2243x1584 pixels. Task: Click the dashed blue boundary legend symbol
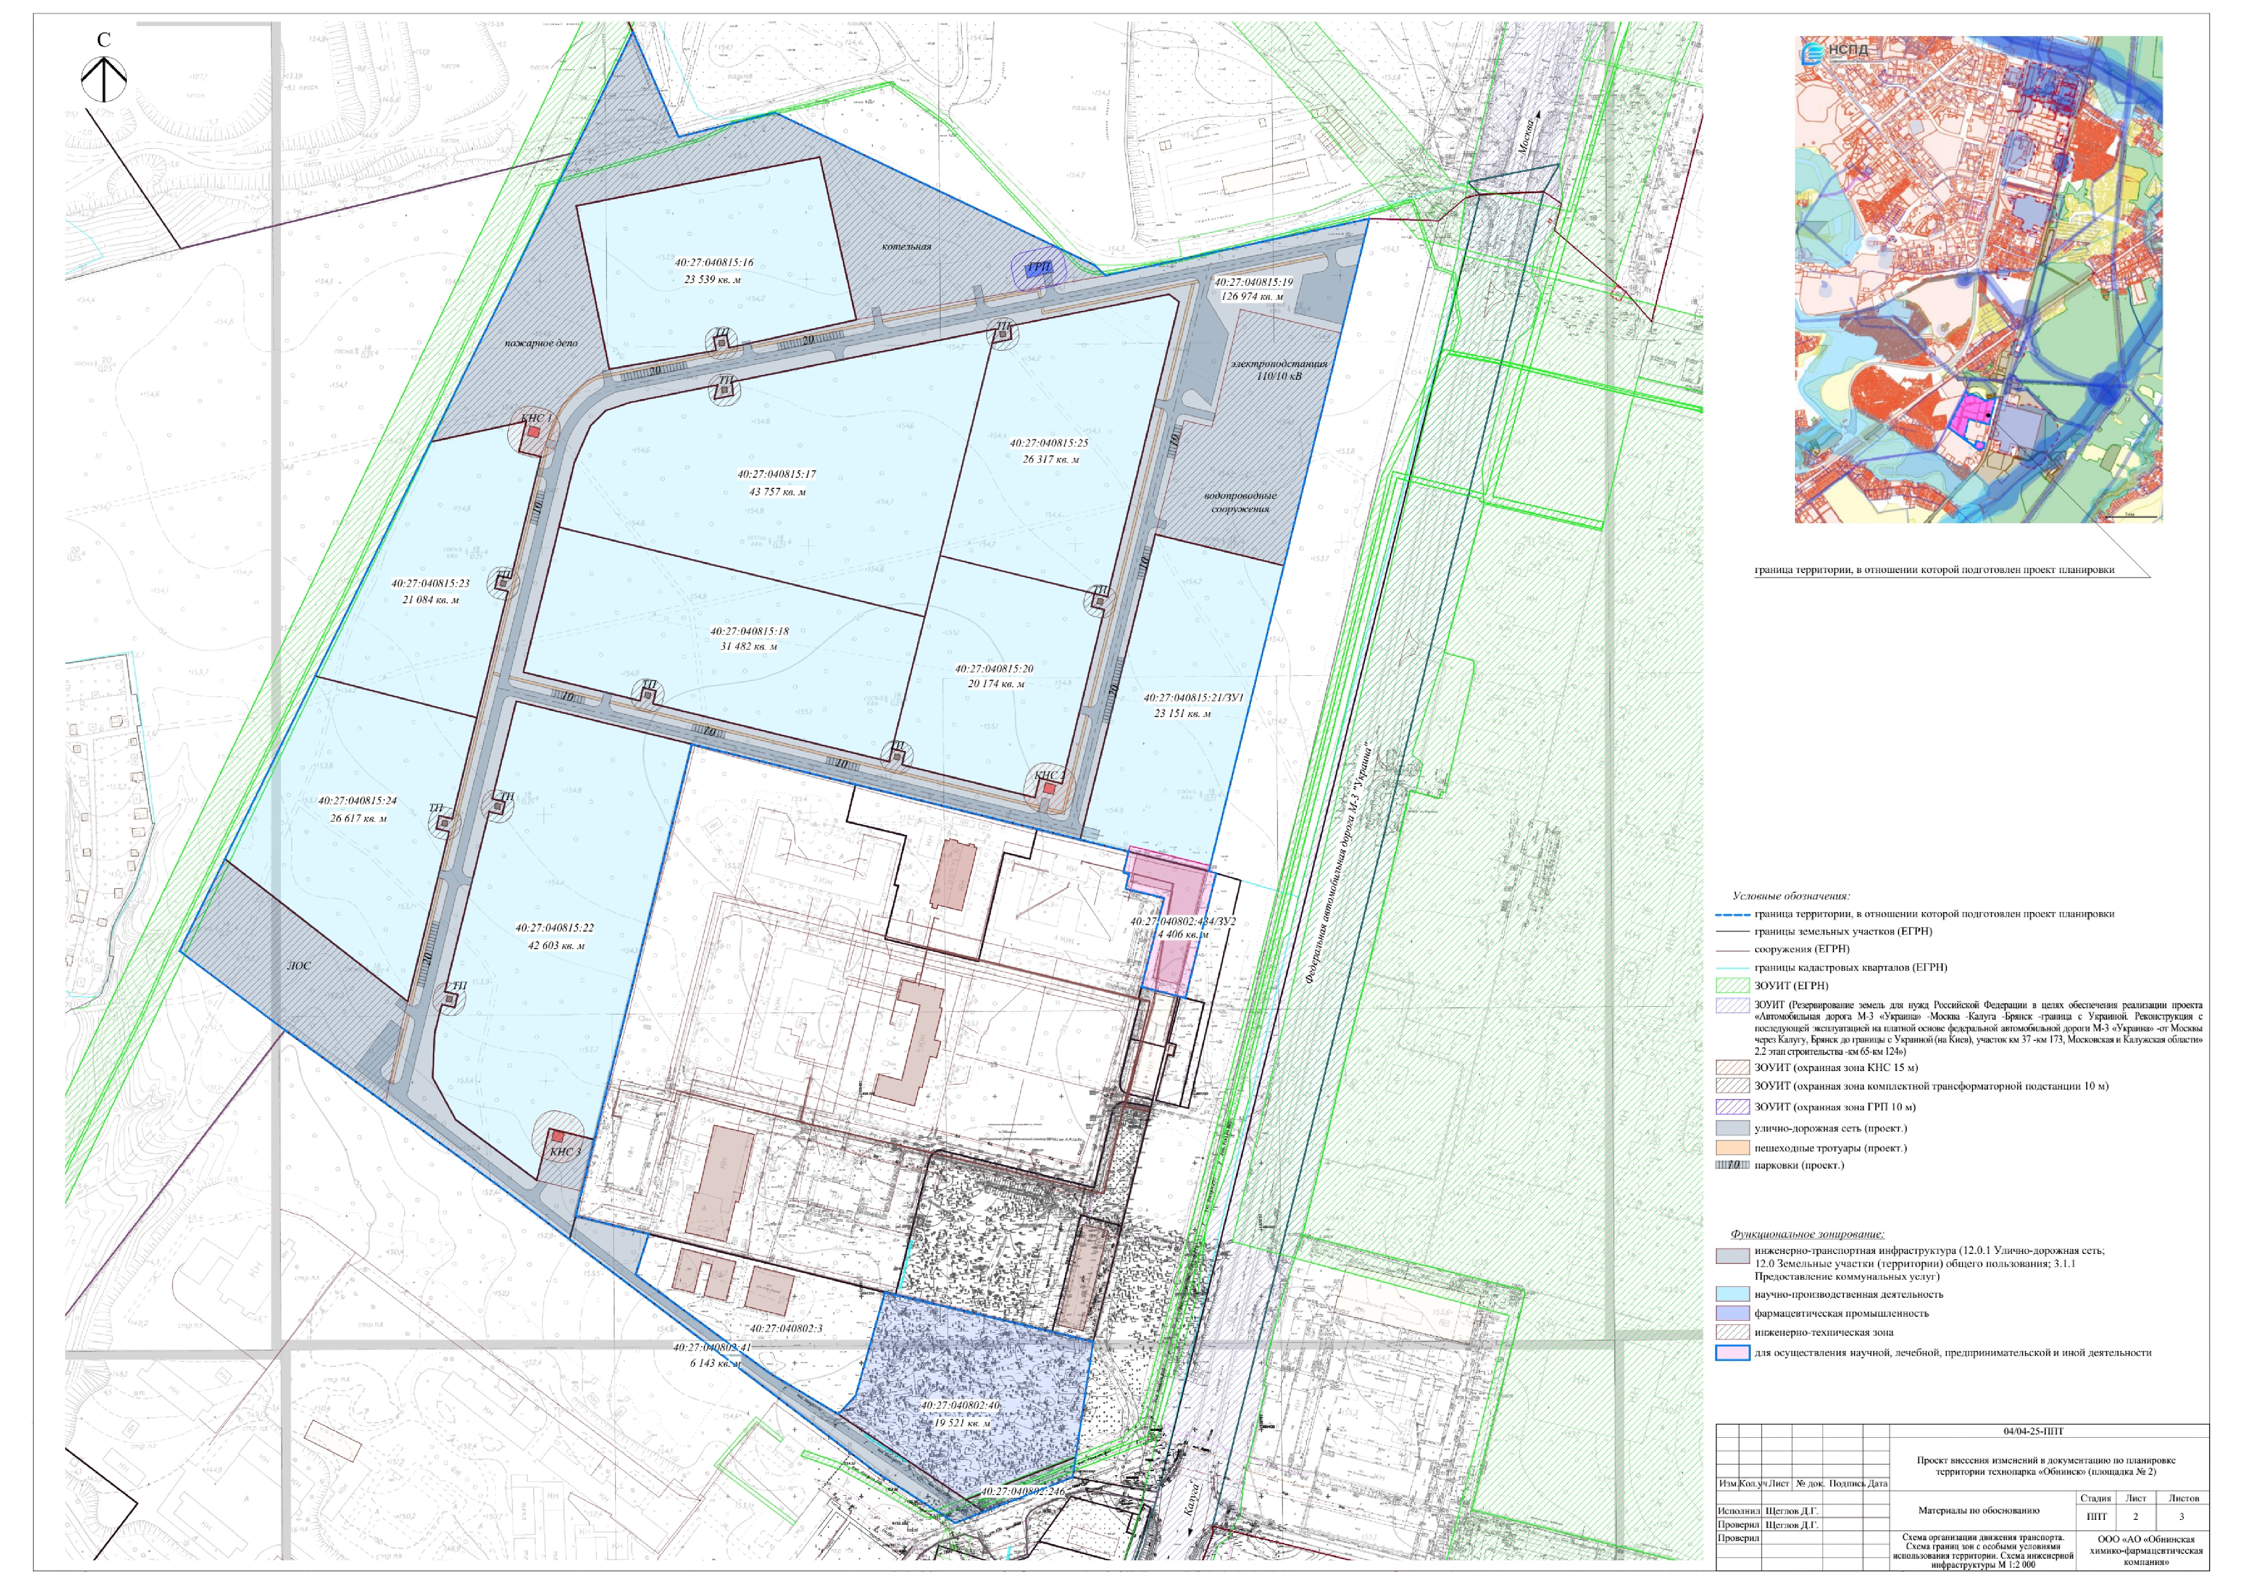pyautogui.click(x=1732, y=915)
